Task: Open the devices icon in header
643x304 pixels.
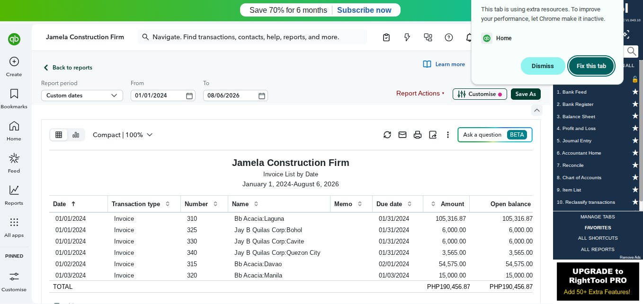Action: 428,37
